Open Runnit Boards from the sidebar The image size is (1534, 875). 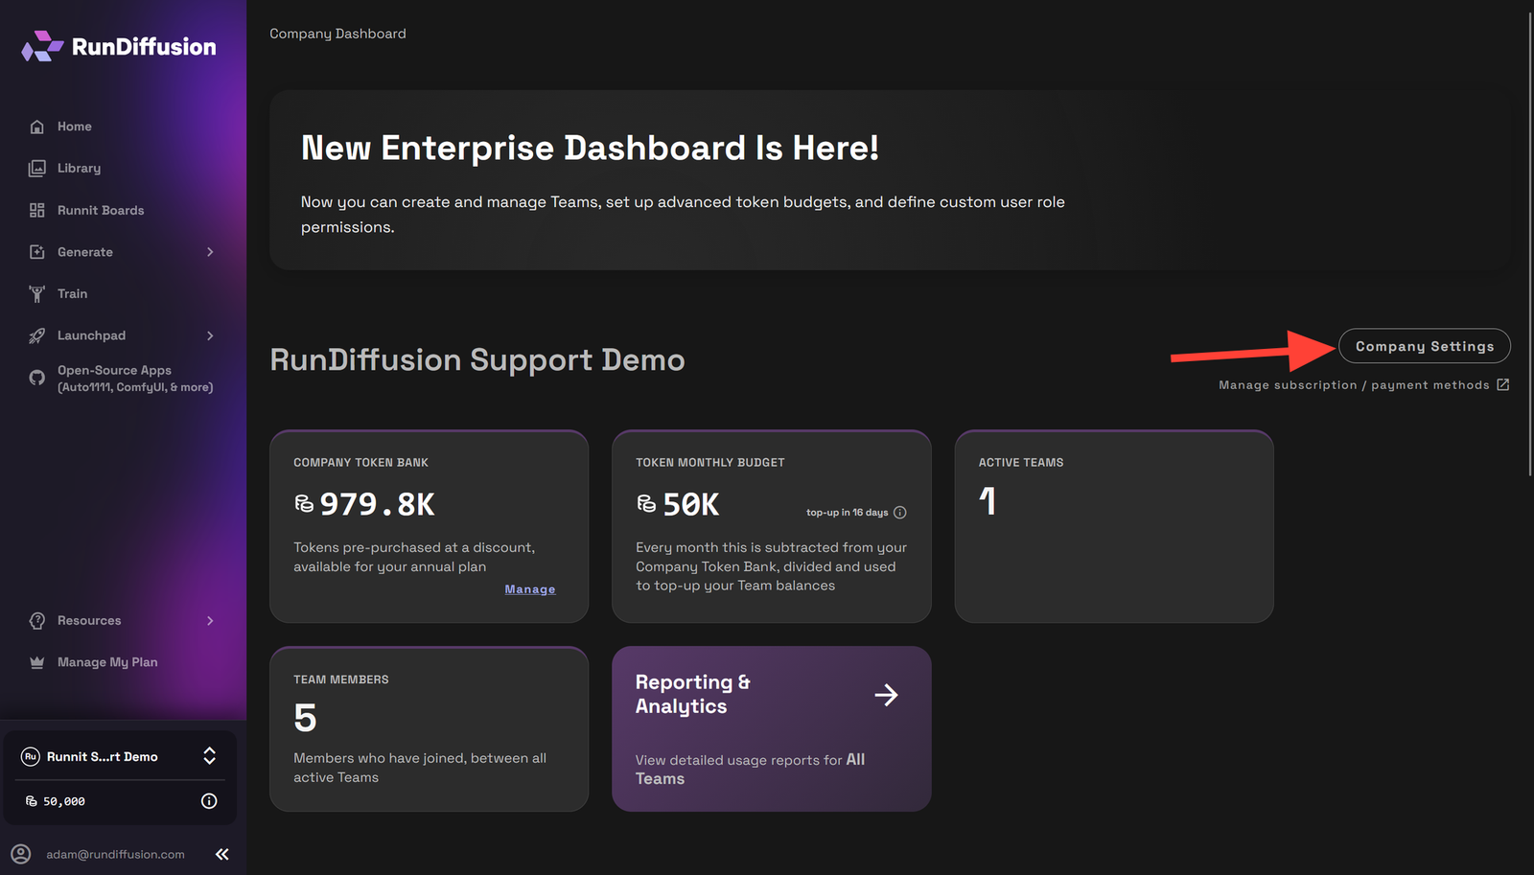coord(36,210)
